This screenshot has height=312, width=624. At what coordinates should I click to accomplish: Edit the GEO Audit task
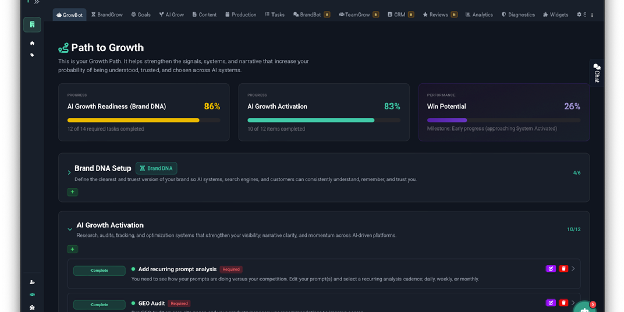(x=551, y=303)
